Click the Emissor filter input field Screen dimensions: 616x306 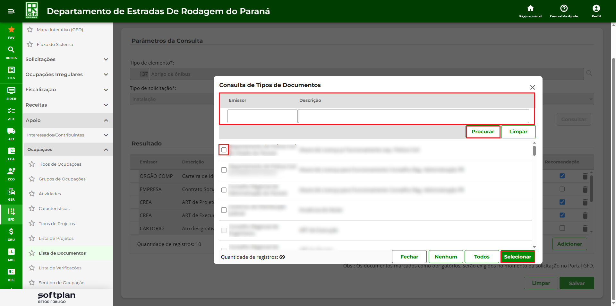tap(262, 116)
